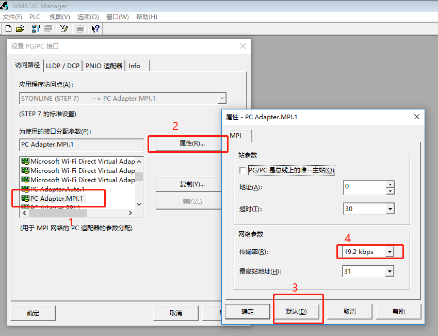Click the 地址(A) value field
Image resolution: width=438 pixels, height=336 pixels.
click(365, 187)
